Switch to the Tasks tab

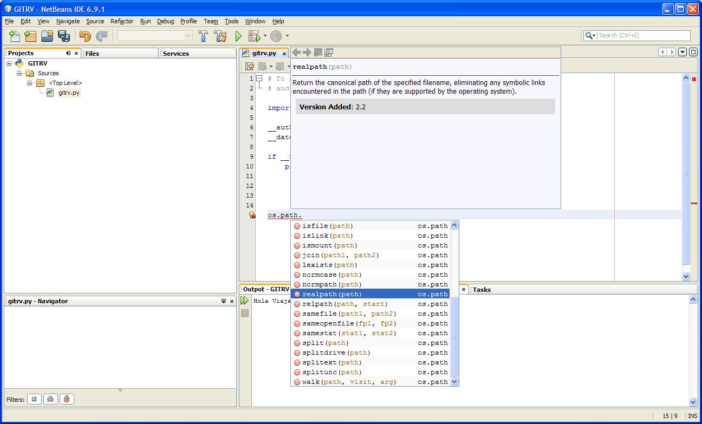(x=482, y=290)
